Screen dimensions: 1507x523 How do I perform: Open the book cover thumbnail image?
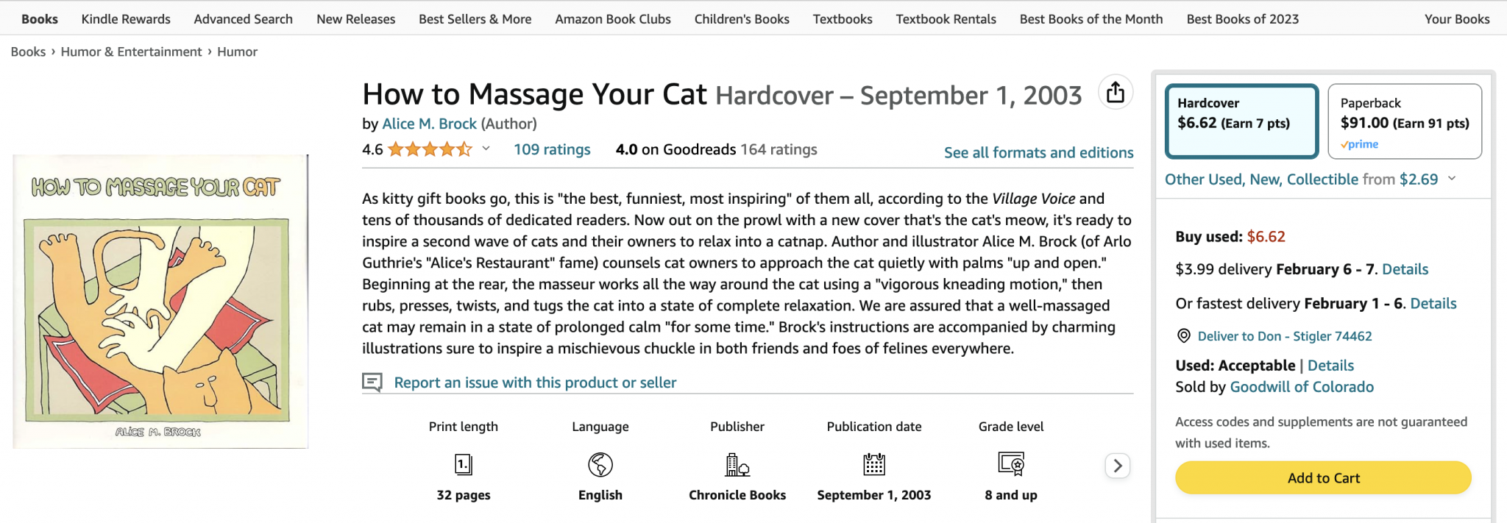160,302
